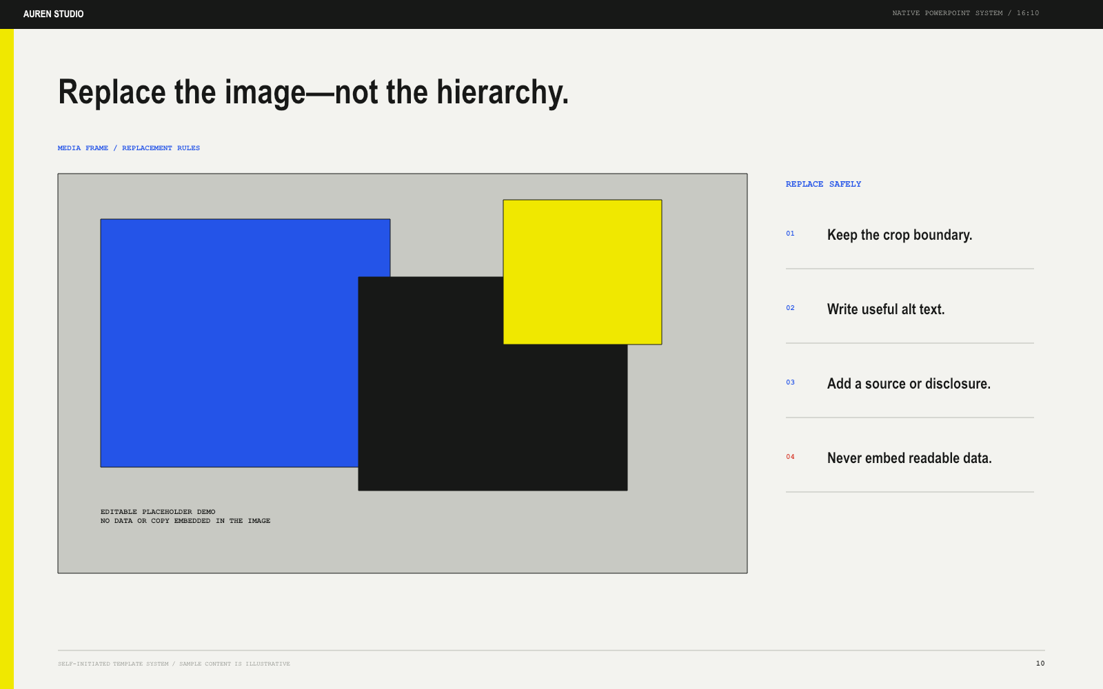The width and height of the screenshot is (1103, 689).
Task: Click 'EDITABLE PLACEHOLDER DEMO' caption text
Action: click(158, 512)
